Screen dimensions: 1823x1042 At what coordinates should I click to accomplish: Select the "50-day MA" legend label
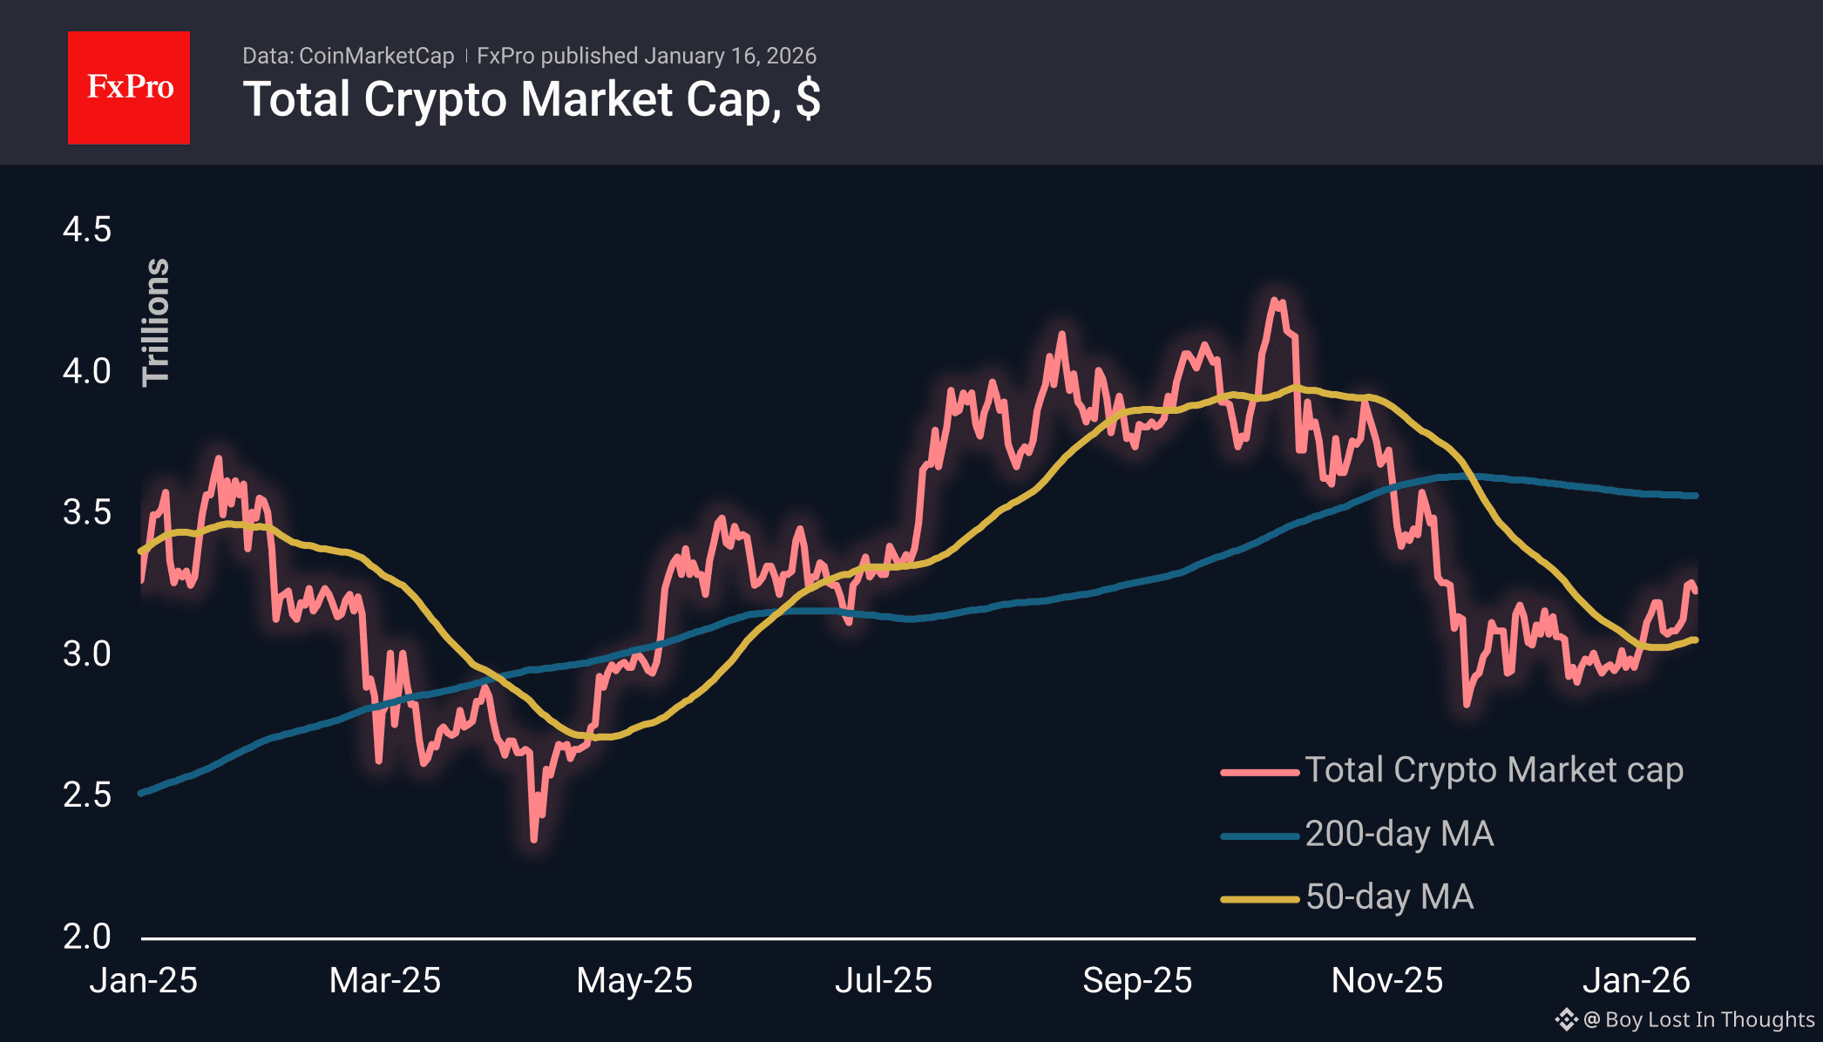point(1389,897)
